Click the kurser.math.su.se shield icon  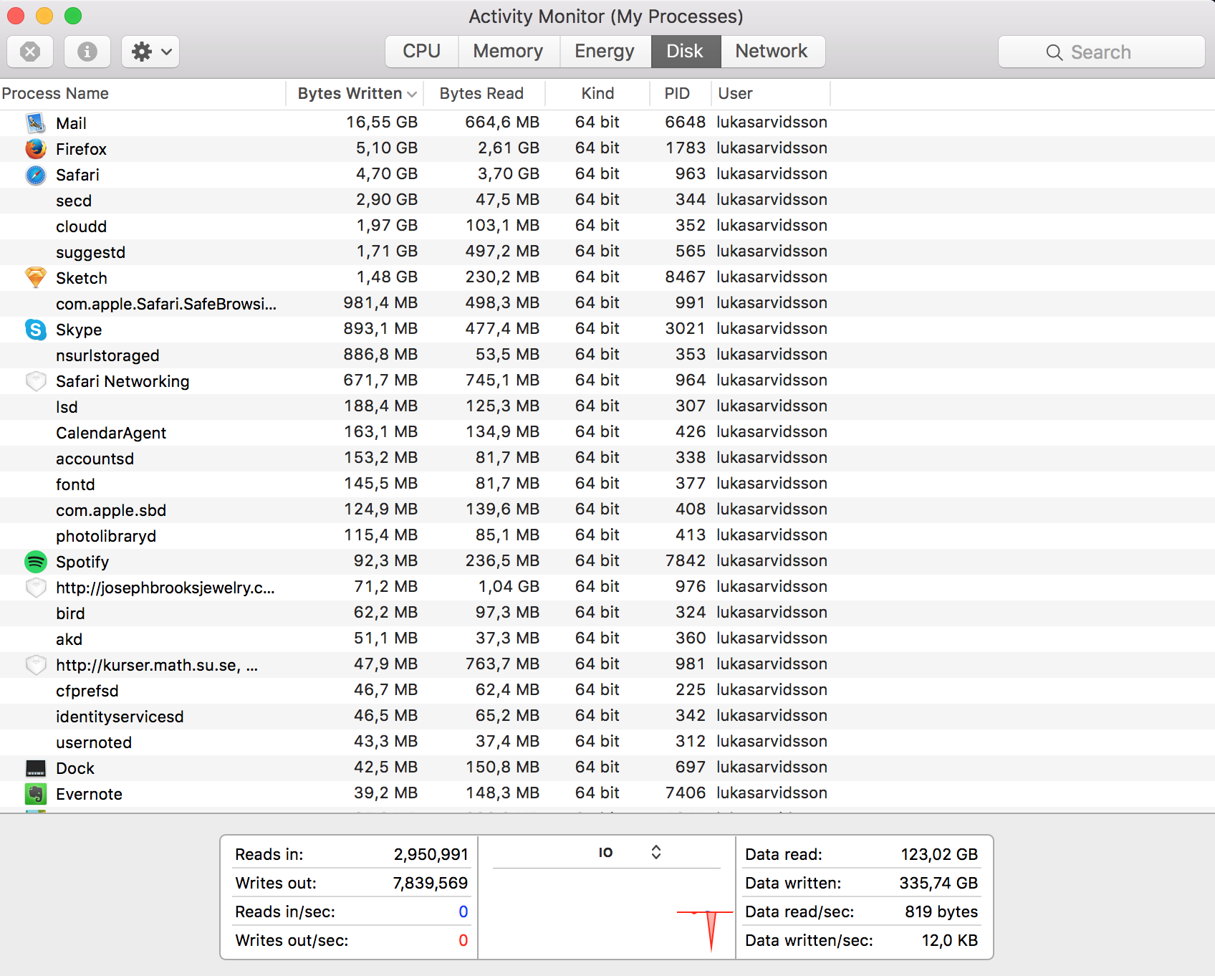point(36,664)
